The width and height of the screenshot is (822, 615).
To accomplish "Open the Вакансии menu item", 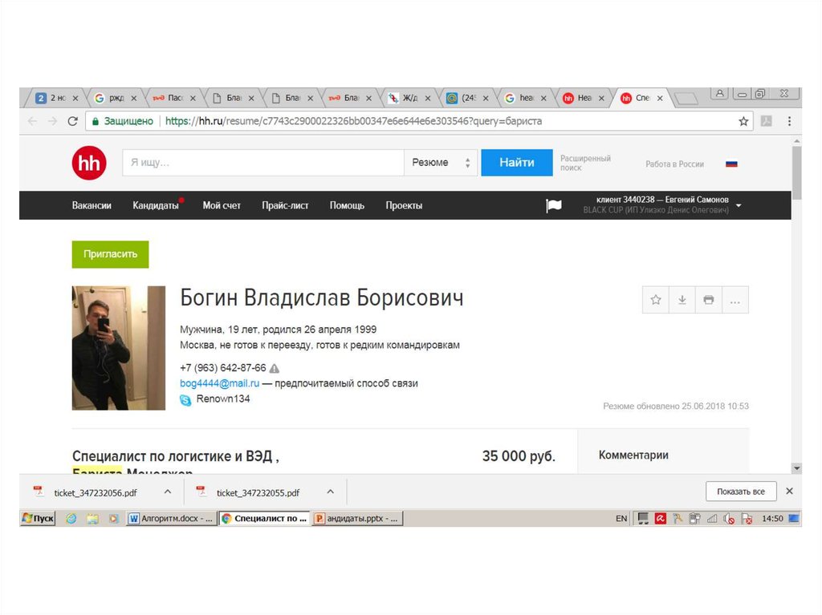I will (x=92, y=205).
